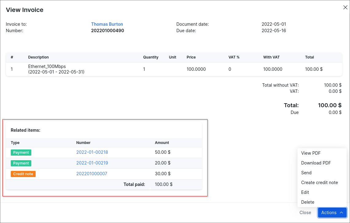Select Create credit note option

319,183
